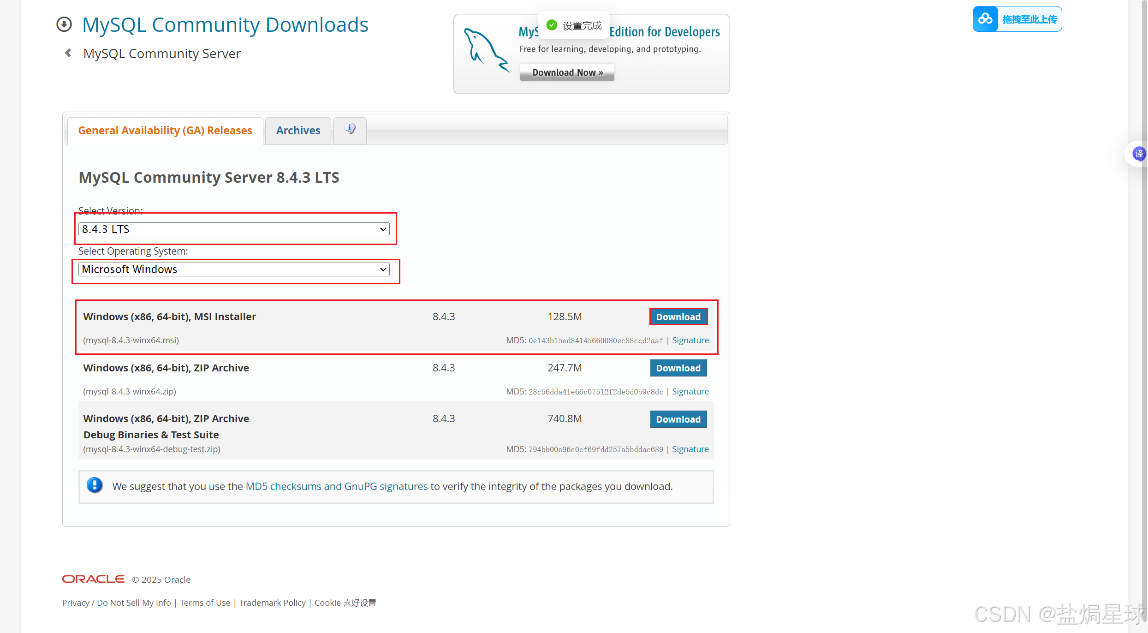
Task: Click the © 2025 Oracle copyright text
Action: [161, 580]
